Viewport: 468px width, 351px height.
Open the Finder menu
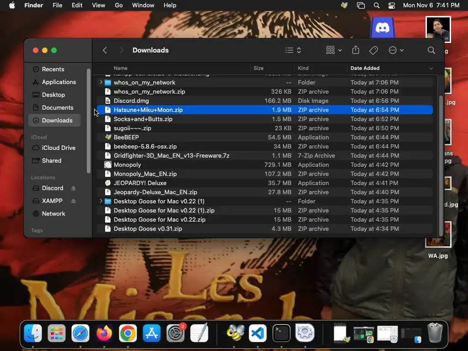[x=33, y=5]
